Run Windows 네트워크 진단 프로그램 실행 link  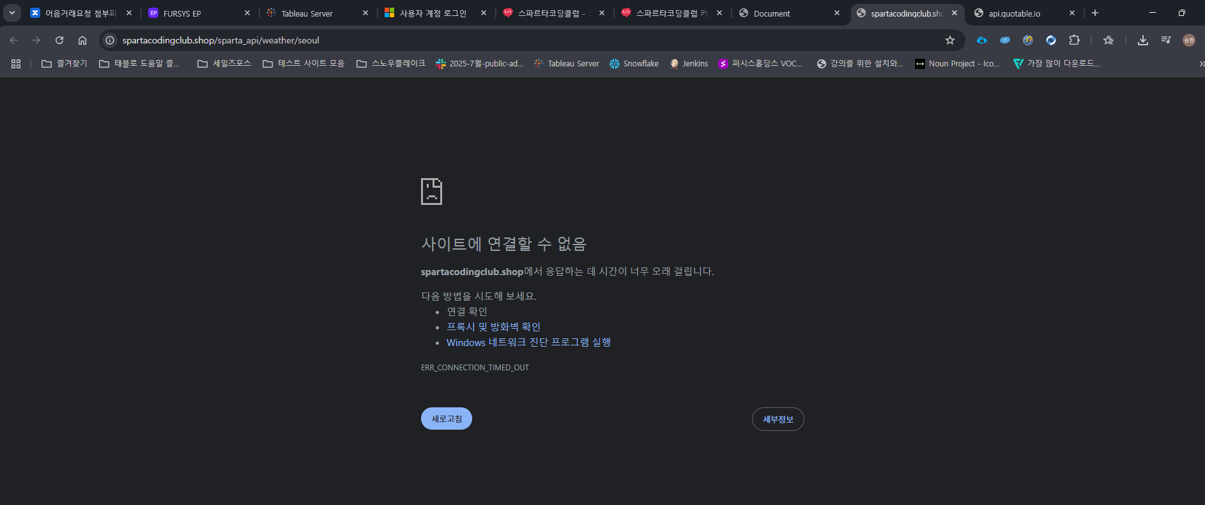(x=528, y=342)
